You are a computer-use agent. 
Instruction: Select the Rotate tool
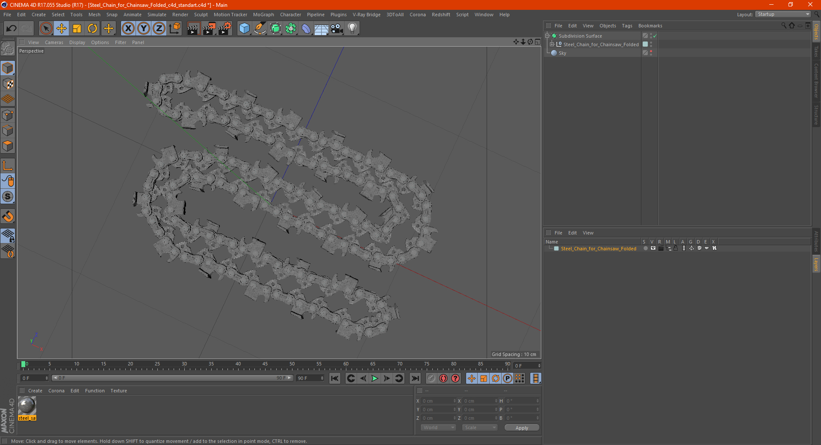pos(92,29)
